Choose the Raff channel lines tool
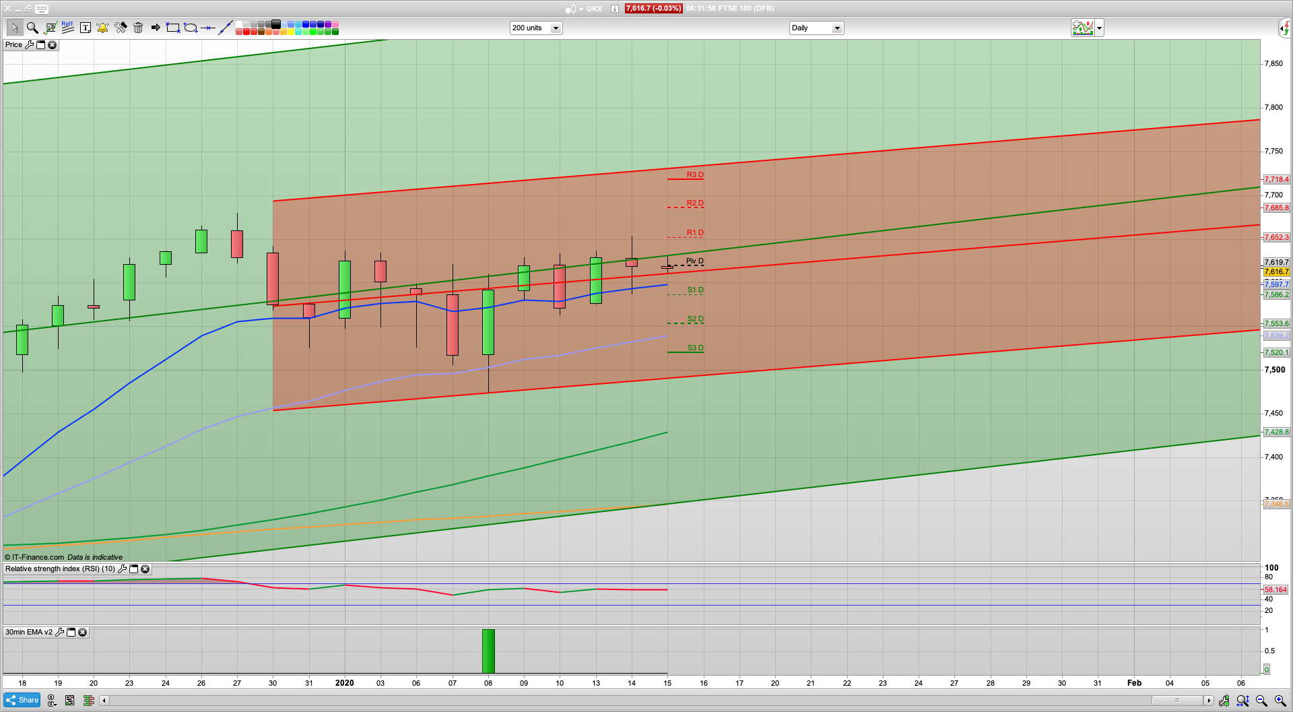The width and height of the screenshot is (1293, 712). 67,28
